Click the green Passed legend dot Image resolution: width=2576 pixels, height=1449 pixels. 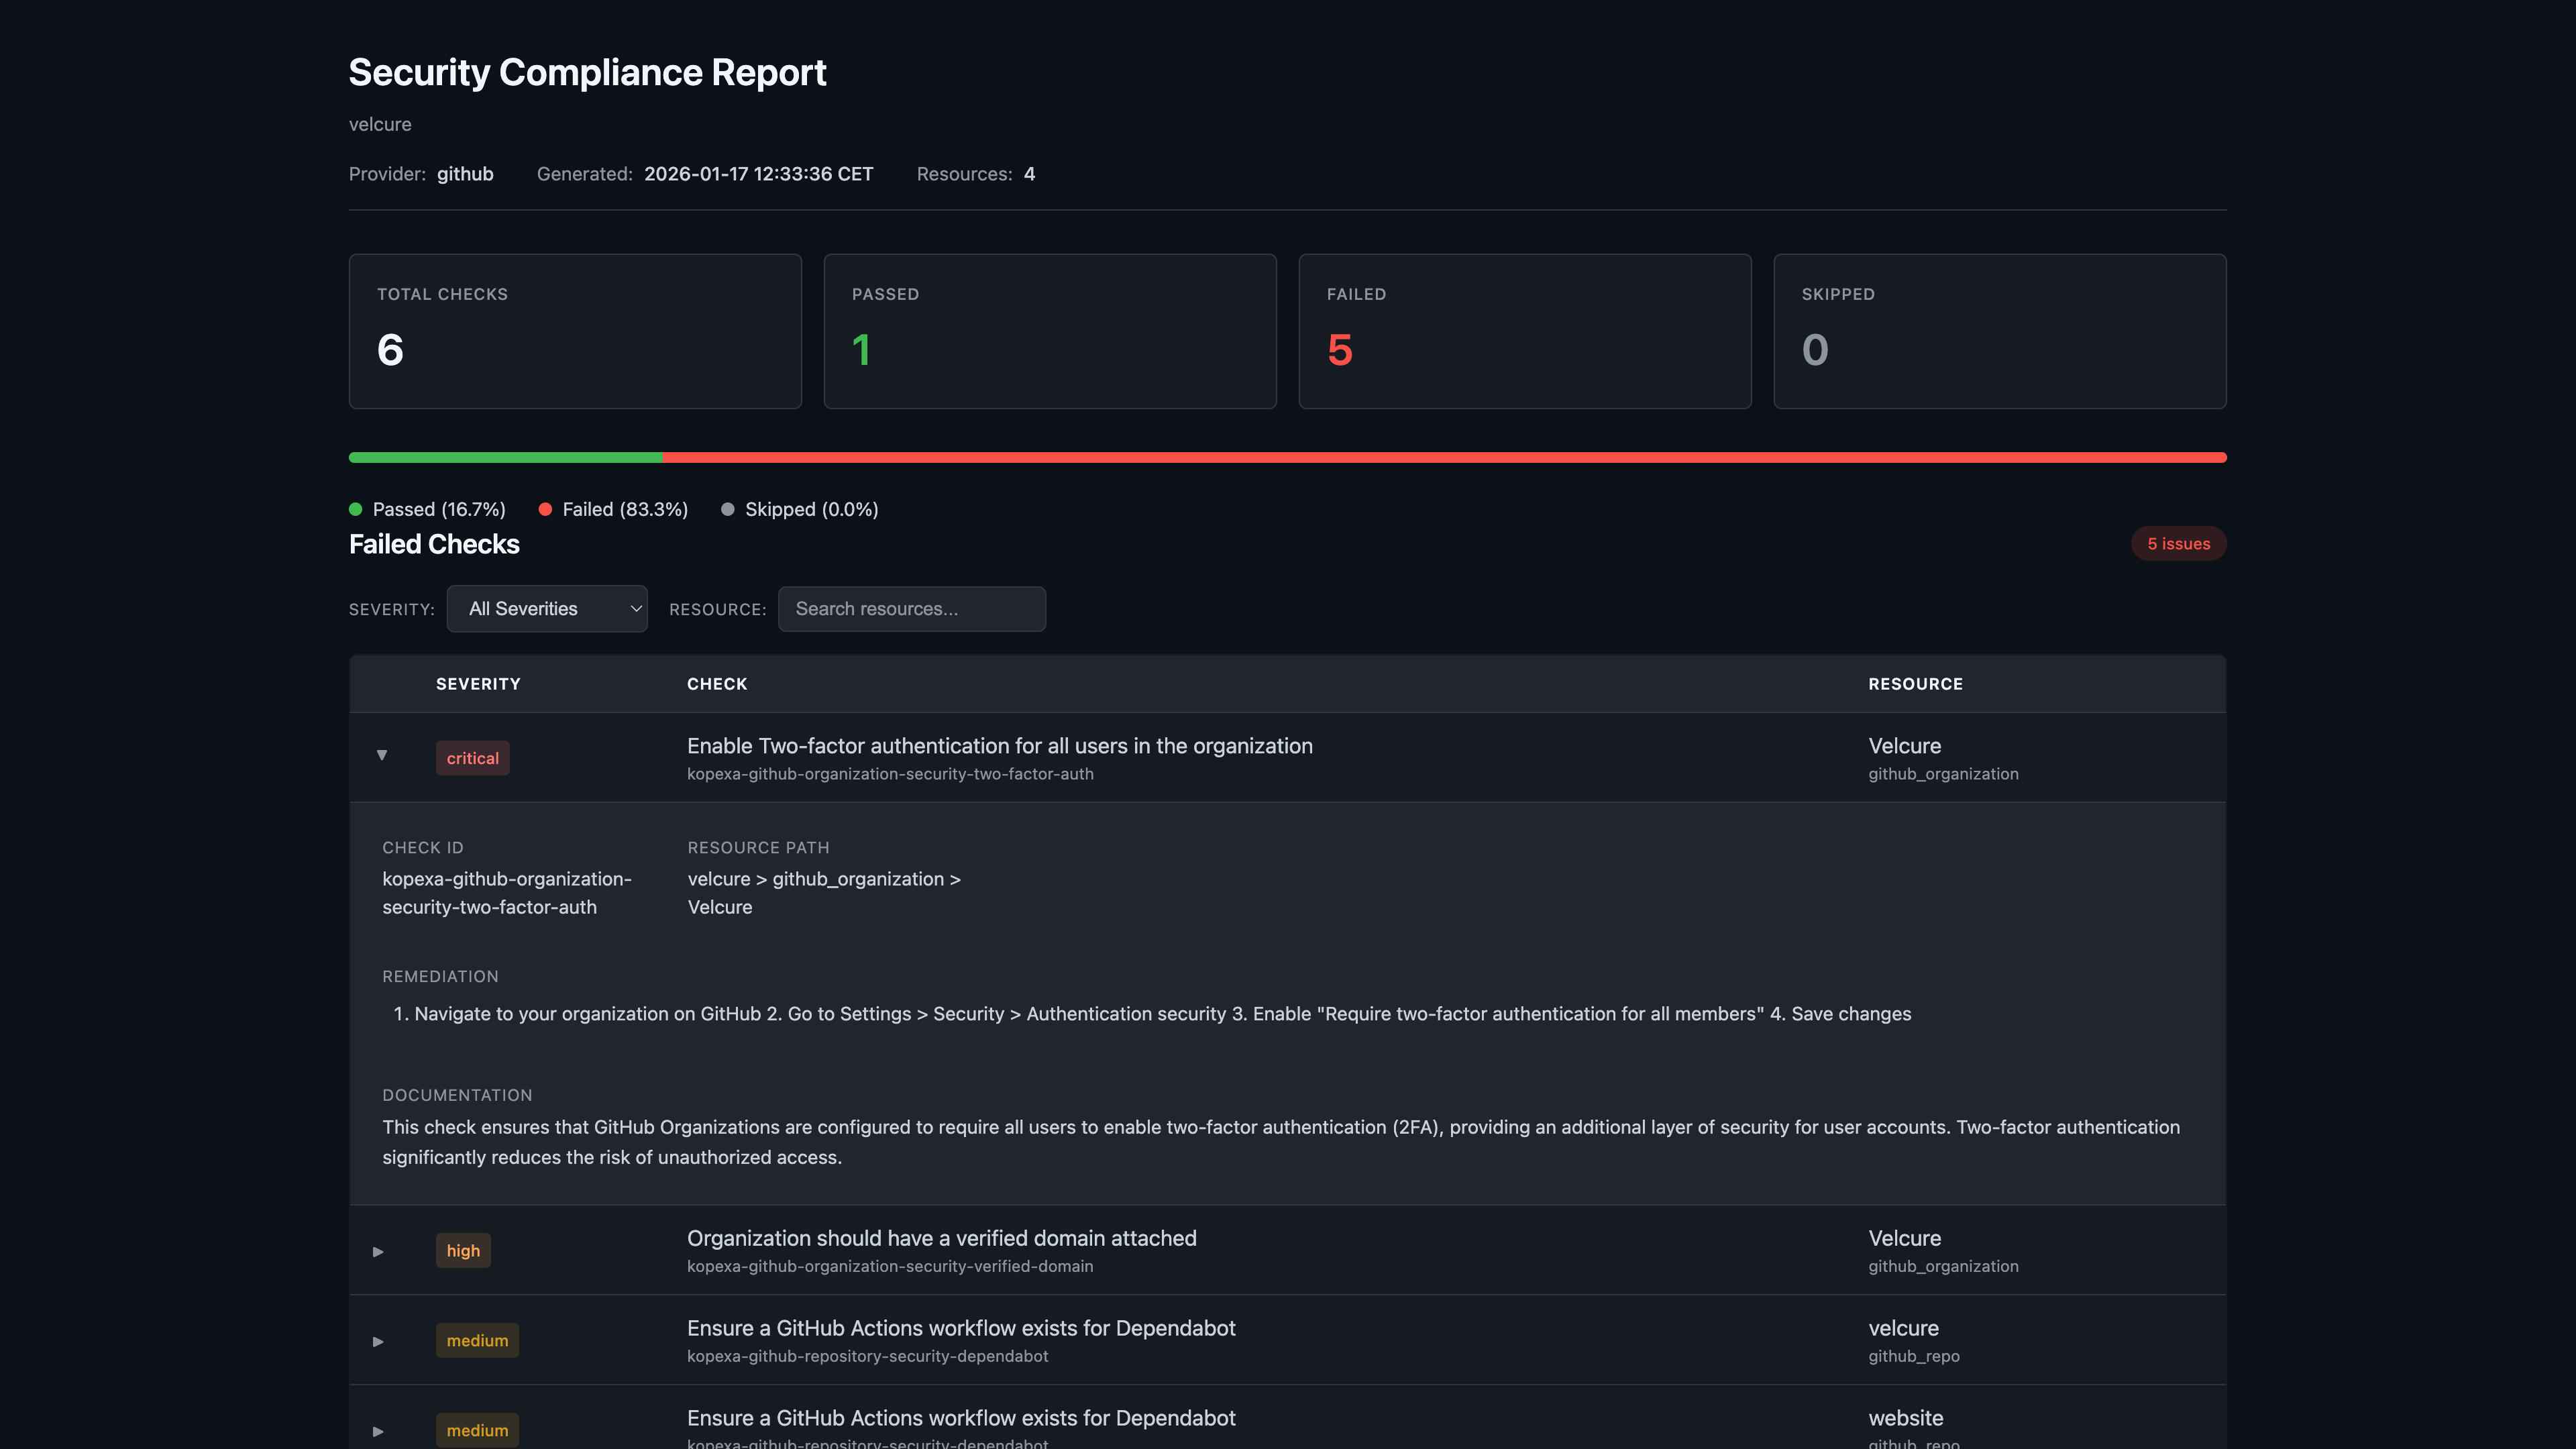click(x=357, y=509)
